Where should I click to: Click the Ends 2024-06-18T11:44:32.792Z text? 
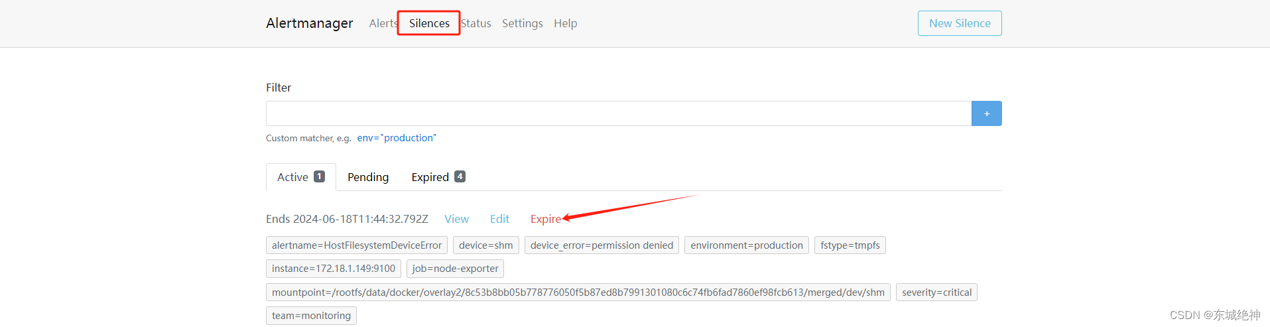(347, 219)
